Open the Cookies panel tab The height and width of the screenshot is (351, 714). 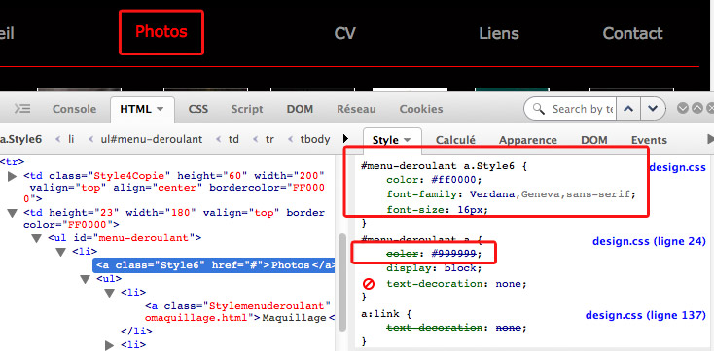coord(421,109)
